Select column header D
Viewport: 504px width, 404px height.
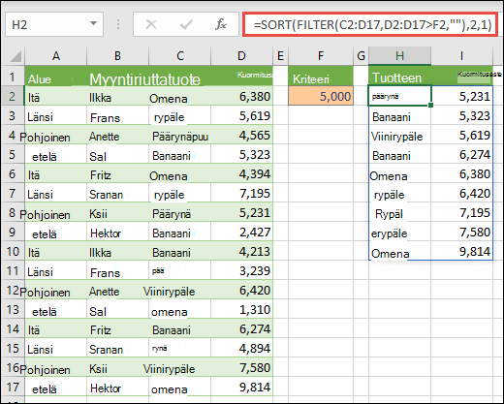click(241, 56)
